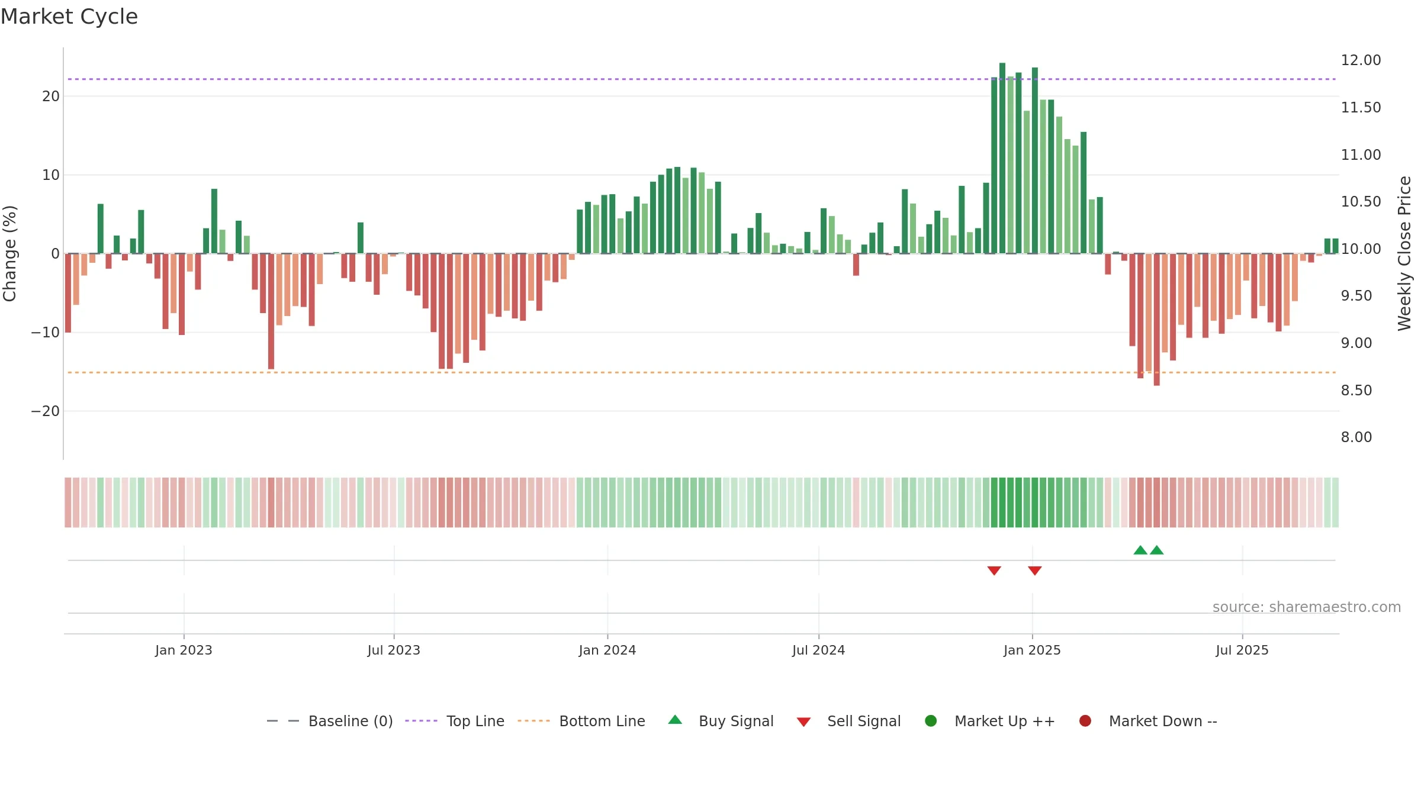Toggle the Top Line legend entry
The height and width of the screenshot is (799, 1421).
(x=455, y=721)
